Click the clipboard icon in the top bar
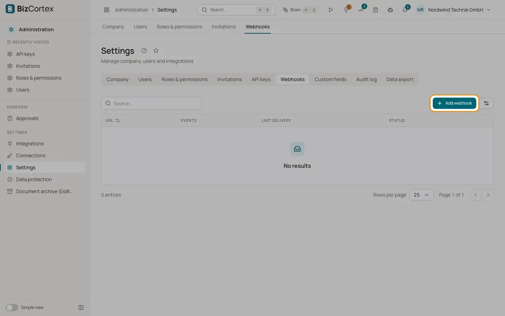Image resolution: width=505 pixels, height=316 pixels. 376,10
